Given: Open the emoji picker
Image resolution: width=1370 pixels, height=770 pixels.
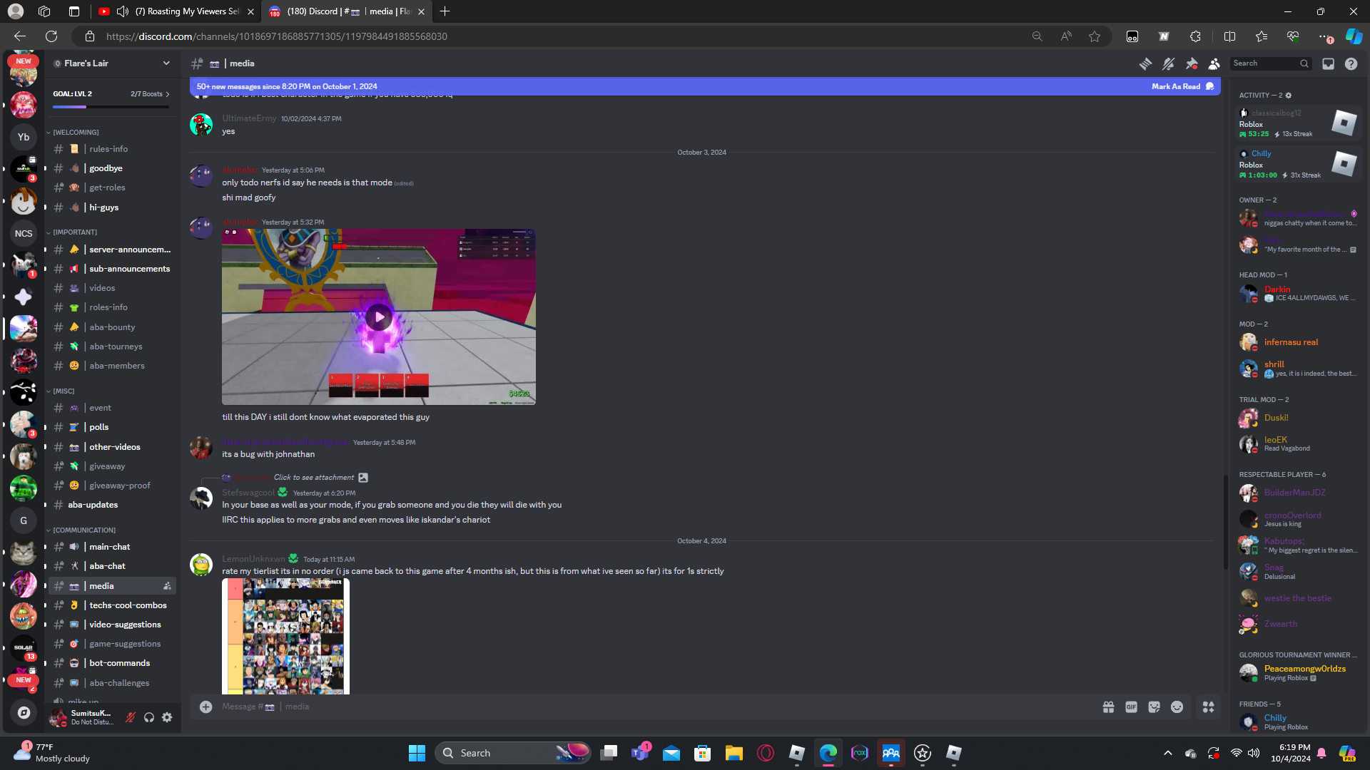Looking at the screenshot, I should [x=1177, y=707].
